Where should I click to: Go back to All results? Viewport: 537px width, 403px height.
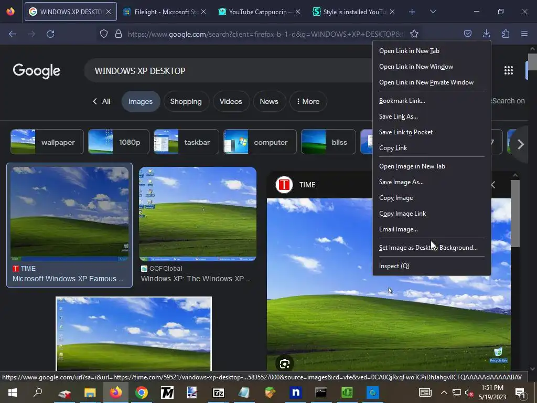pyautogui.click(x=101, y=101)
